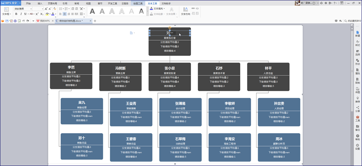Decrease paragraph indent
362x166 pixels.
pos(72,9)
